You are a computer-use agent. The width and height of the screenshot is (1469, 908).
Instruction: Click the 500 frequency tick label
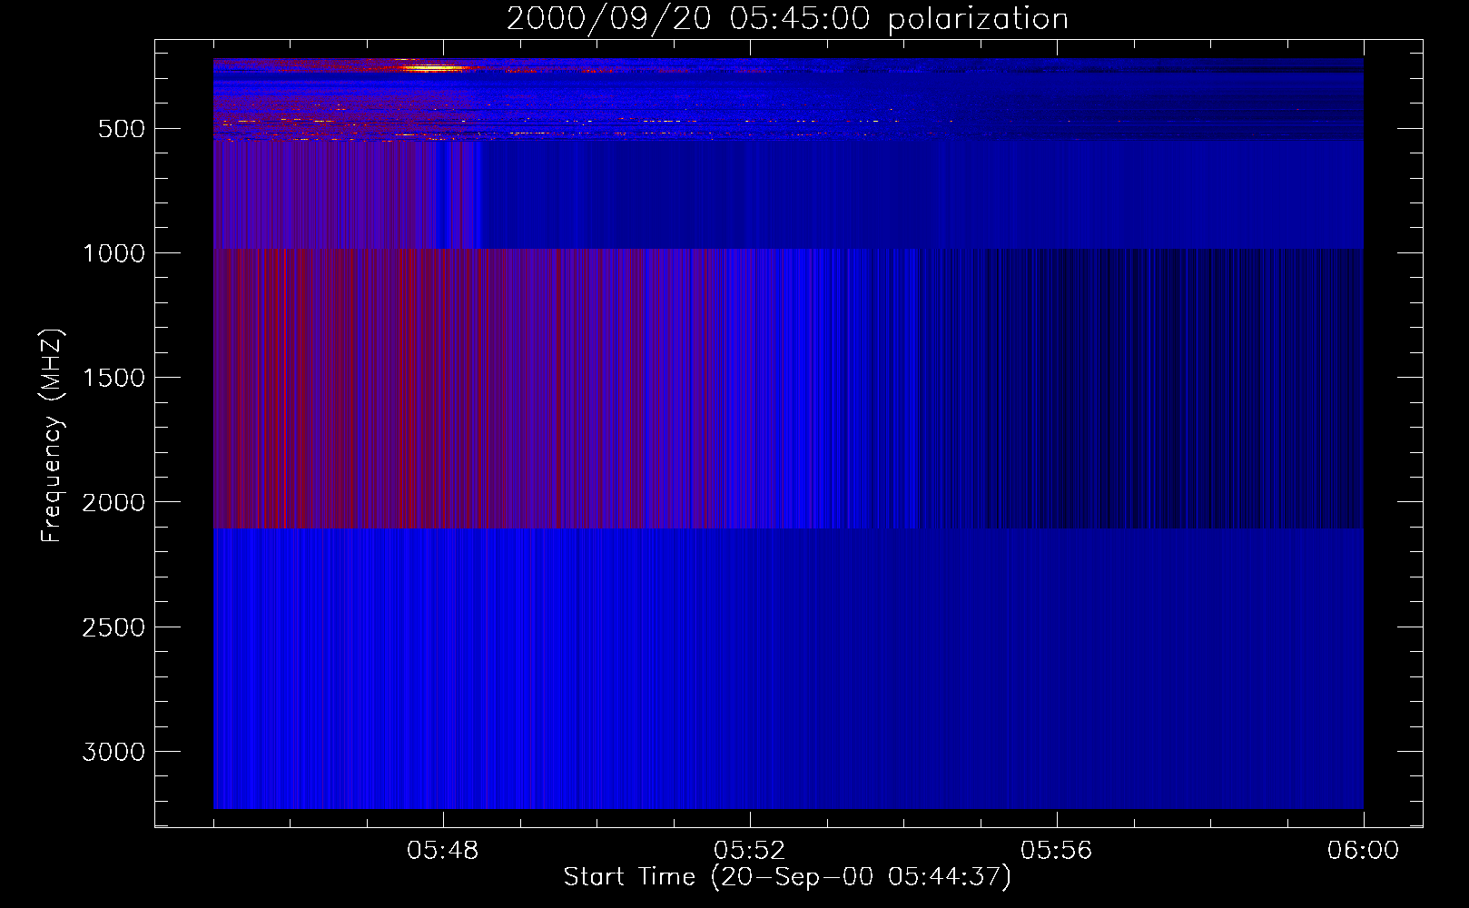coord(122,129)
